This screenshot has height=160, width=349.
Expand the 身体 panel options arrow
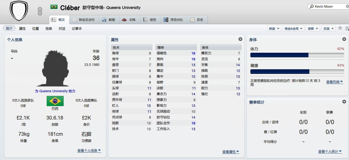point(344,39)
